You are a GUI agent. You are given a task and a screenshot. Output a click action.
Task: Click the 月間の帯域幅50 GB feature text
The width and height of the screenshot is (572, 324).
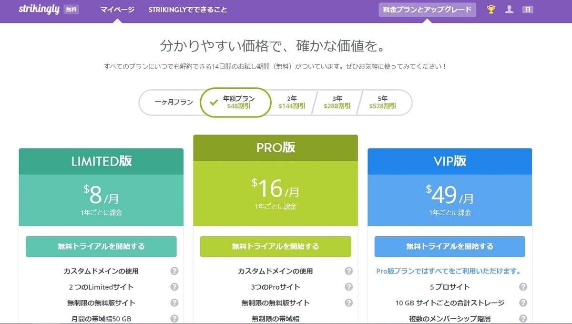click(x=101, y=318)
